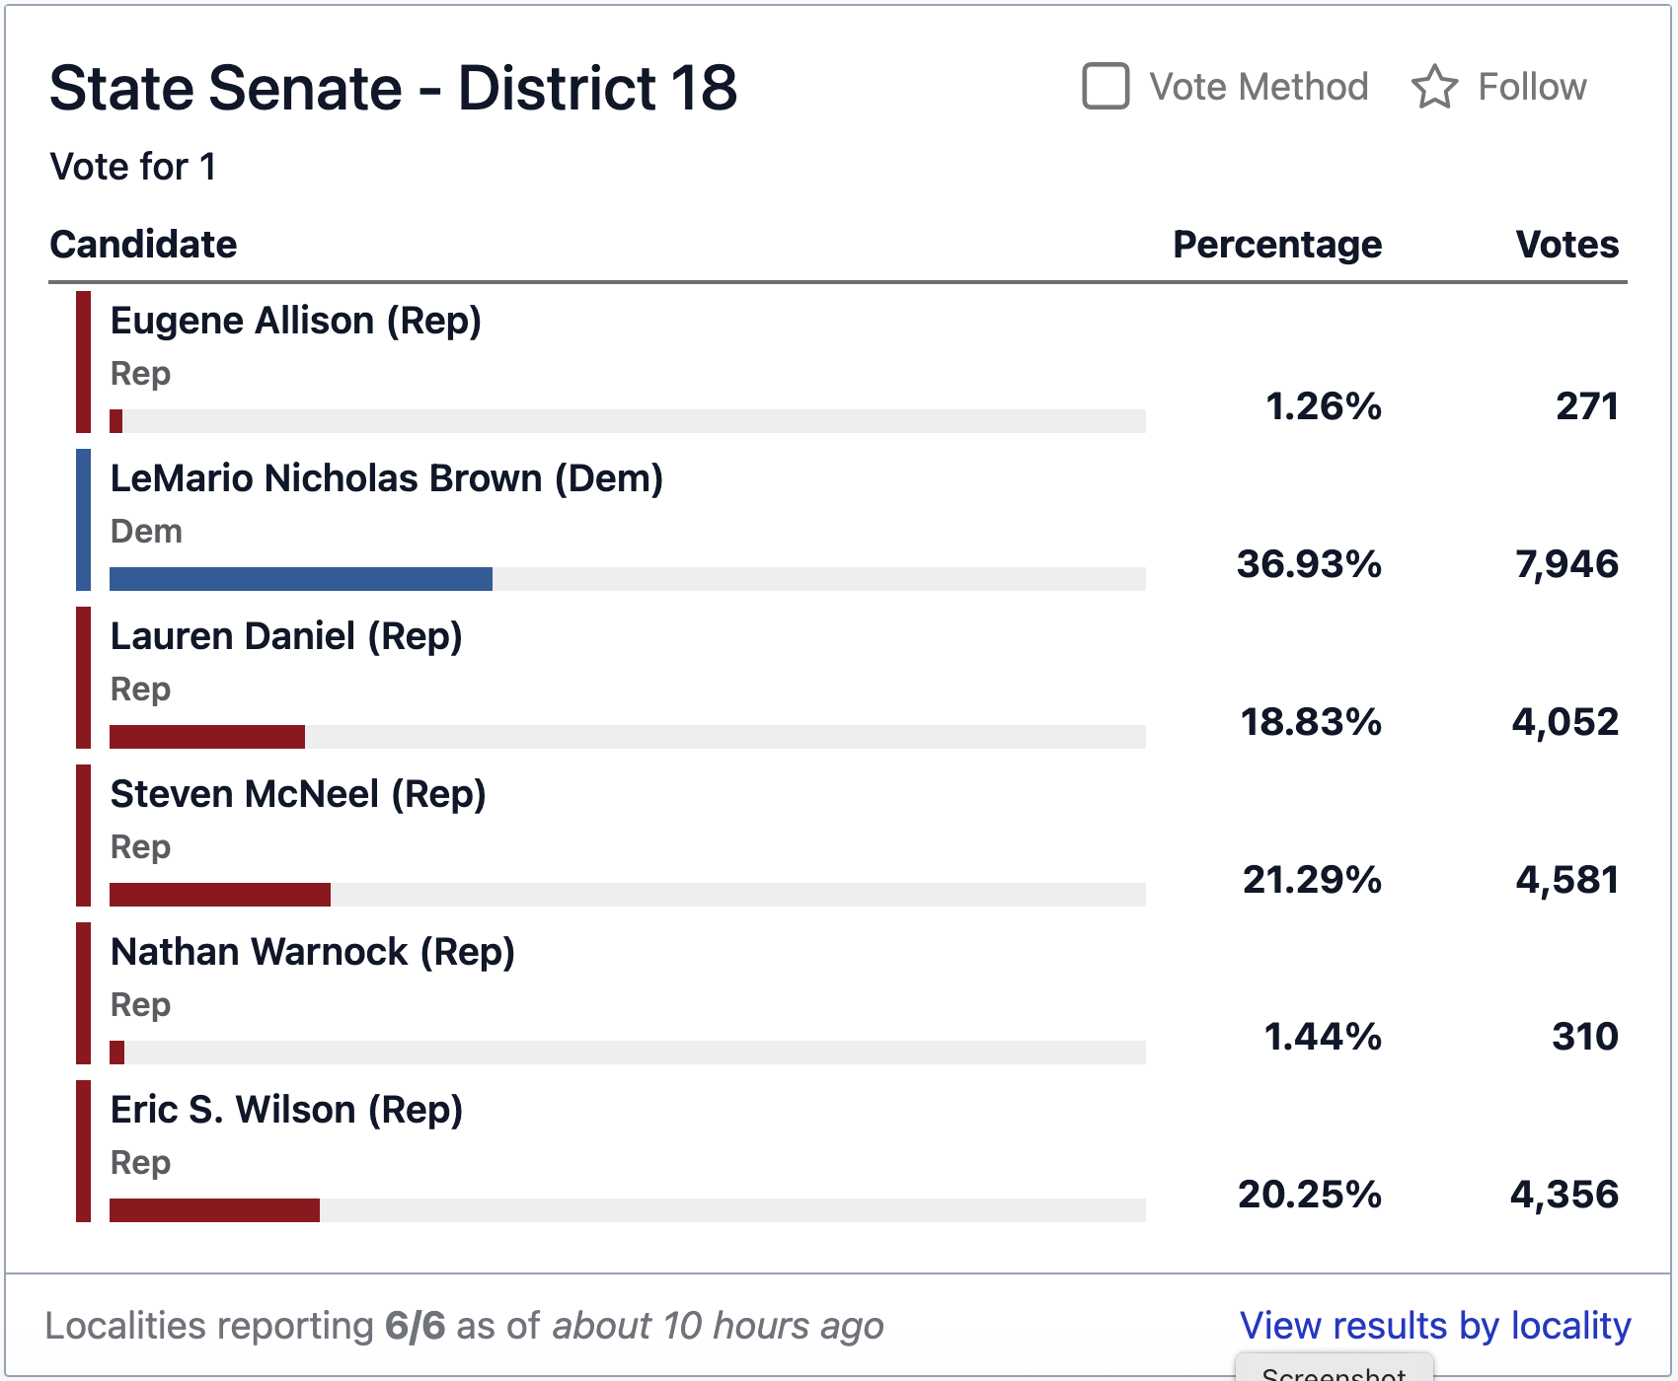Click LeMario Brown's blue percentage bar
The image size is (1678, 1381).
point(301,579)
